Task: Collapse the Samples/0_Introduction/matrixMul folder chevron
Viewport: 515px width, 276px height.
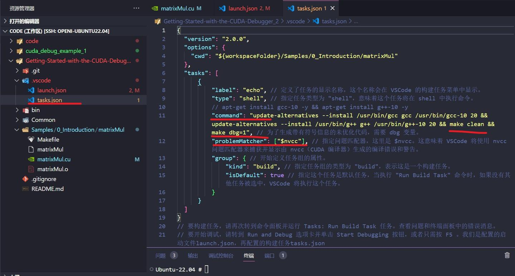Action: (x=17, y=130)
